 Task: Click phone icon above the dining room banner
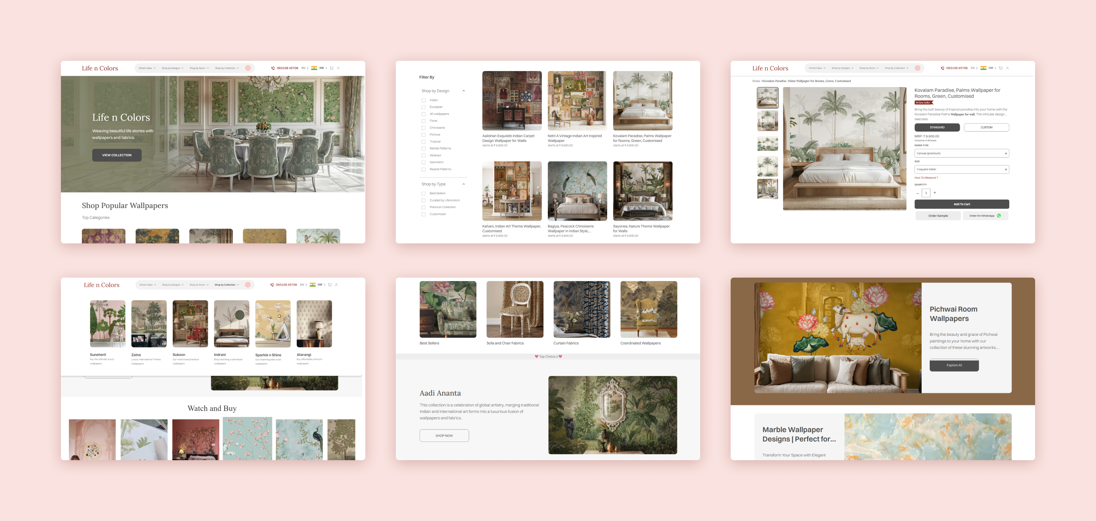[273, 68]
